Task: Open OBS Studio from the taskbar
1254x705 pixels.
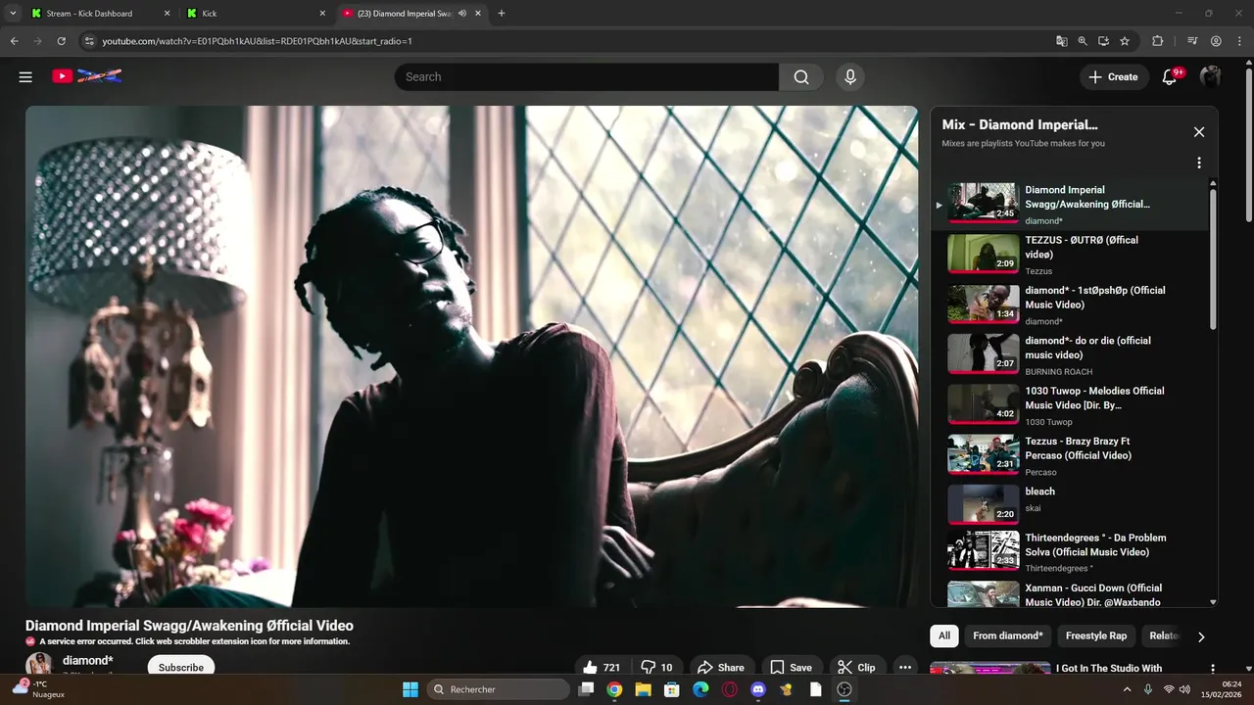Action: click(x=844, y=689)
